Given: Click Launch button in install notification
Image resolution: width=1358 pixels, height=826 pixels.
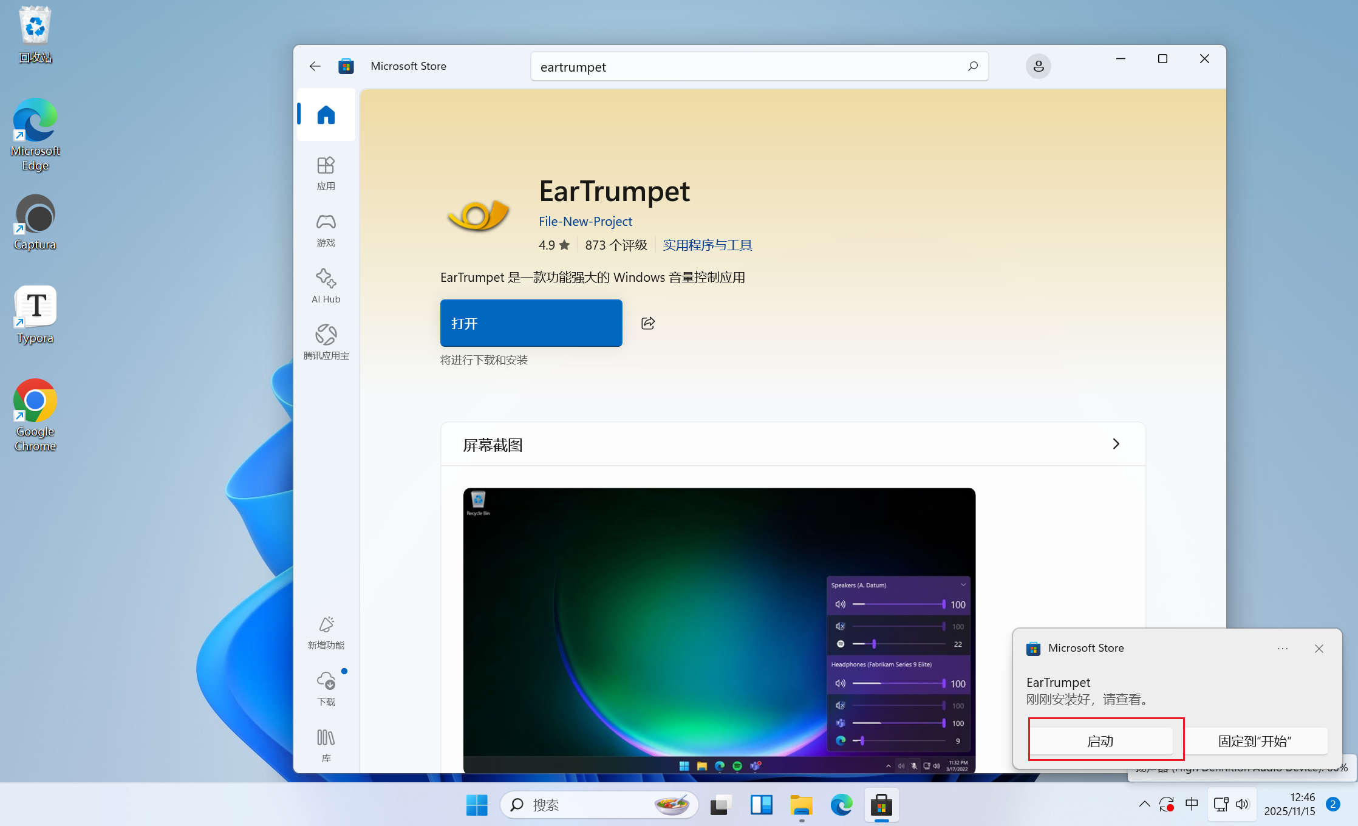Looking at the screenshot, I should coord(1100,741).
